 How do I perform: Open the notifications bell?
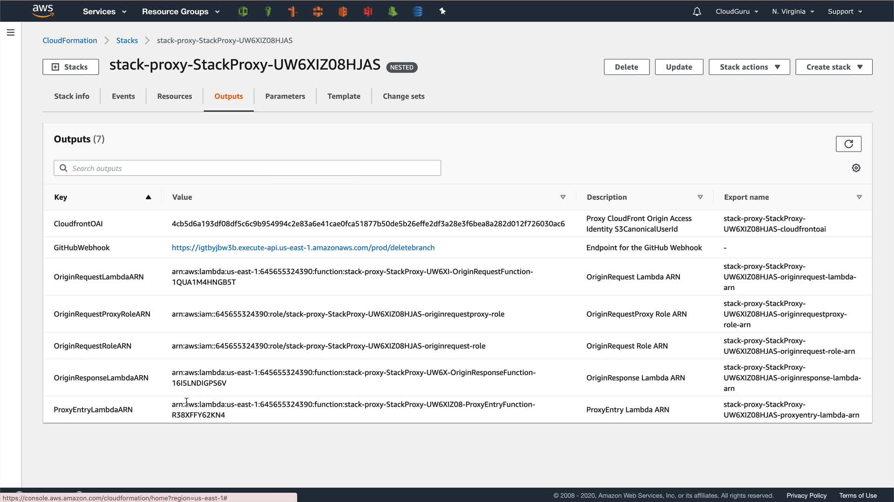(697, 12)
